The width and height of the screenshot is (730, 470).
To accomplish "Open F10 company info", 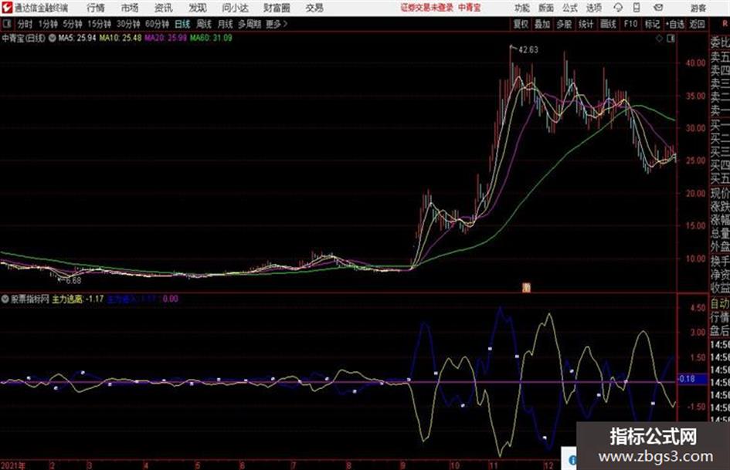I will tap(630, 24).
